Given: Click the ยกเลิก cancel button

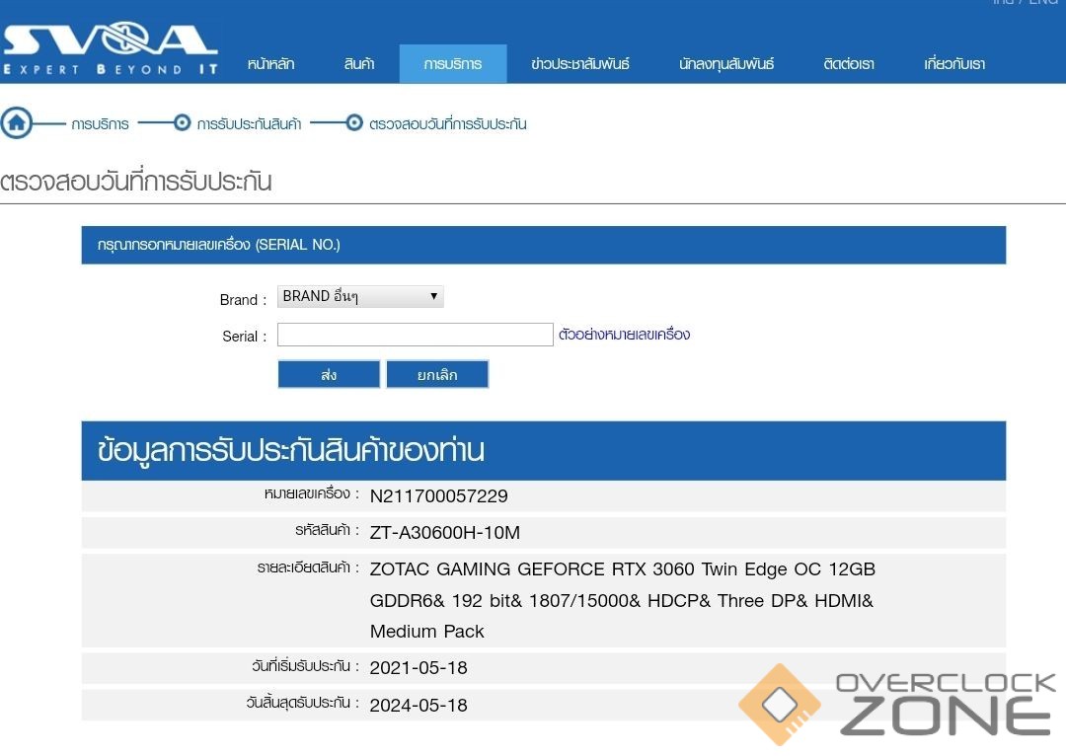Looking at the screenshot, I should click(x=438, y=375).
